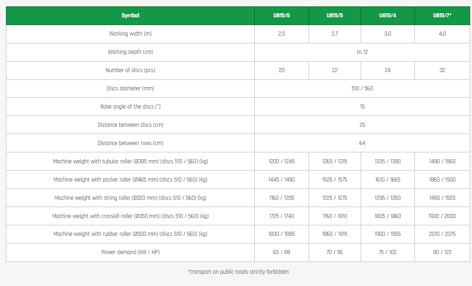
Task: Click the power demand value 75 / 102
Action: 388,252
